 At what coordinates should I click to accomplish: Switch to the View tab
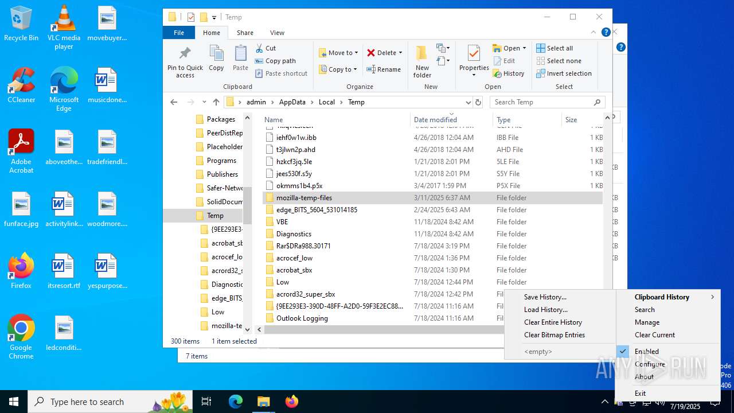click(x=277, y=33)
